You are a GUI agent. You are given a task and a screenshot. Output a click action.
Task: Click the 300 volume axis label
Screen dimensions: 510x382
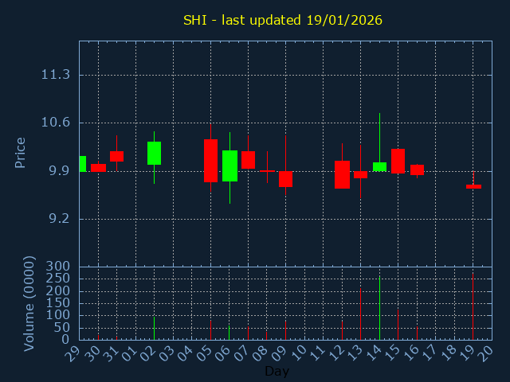58,267
